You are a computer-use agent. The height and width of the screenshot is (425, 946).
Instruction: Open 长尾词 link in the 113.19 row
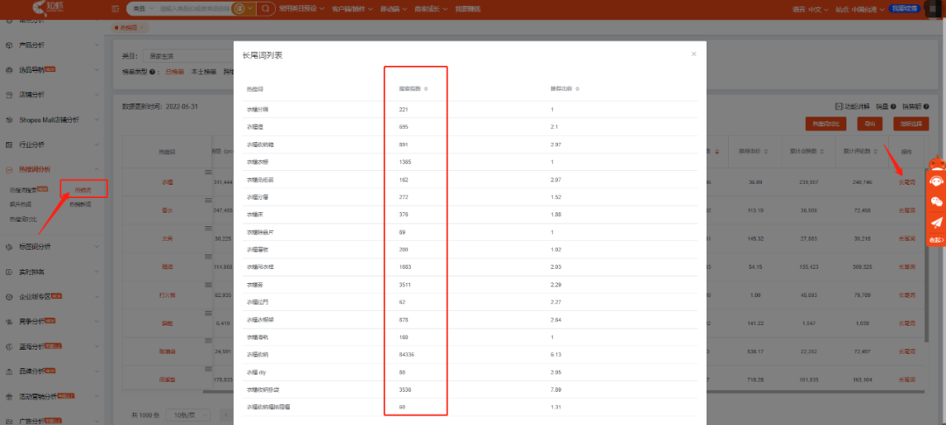[907, 210]
